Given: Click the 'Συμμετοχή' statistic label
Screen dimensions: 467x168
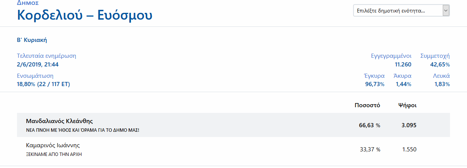Looking at the screenshot, I should tap(435, 56).
